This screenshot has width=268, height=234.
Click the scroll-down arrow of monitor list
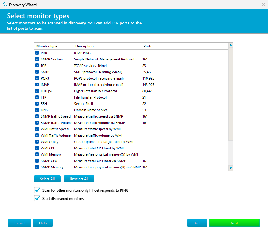231,168
